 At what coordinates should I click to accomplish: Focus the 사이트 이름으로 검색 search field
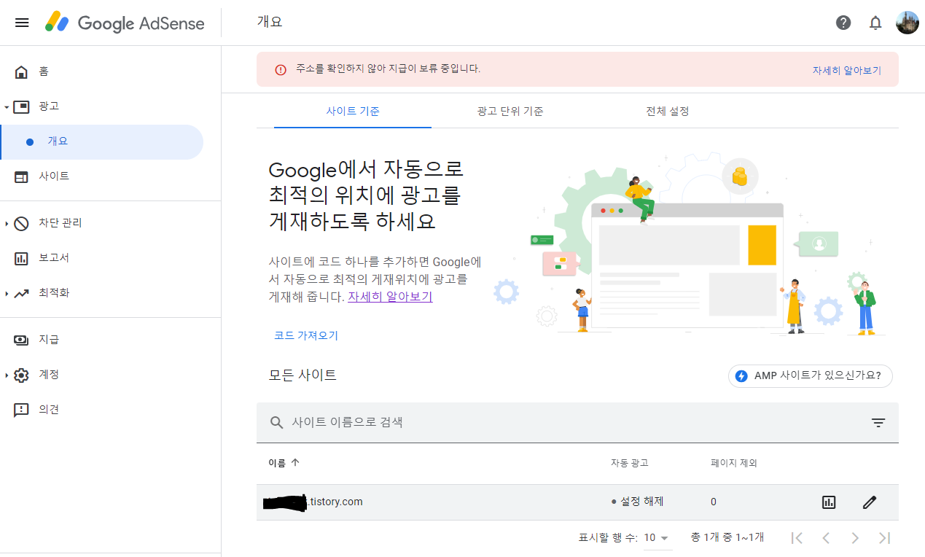pyautogui.click(x=577, y=423)
